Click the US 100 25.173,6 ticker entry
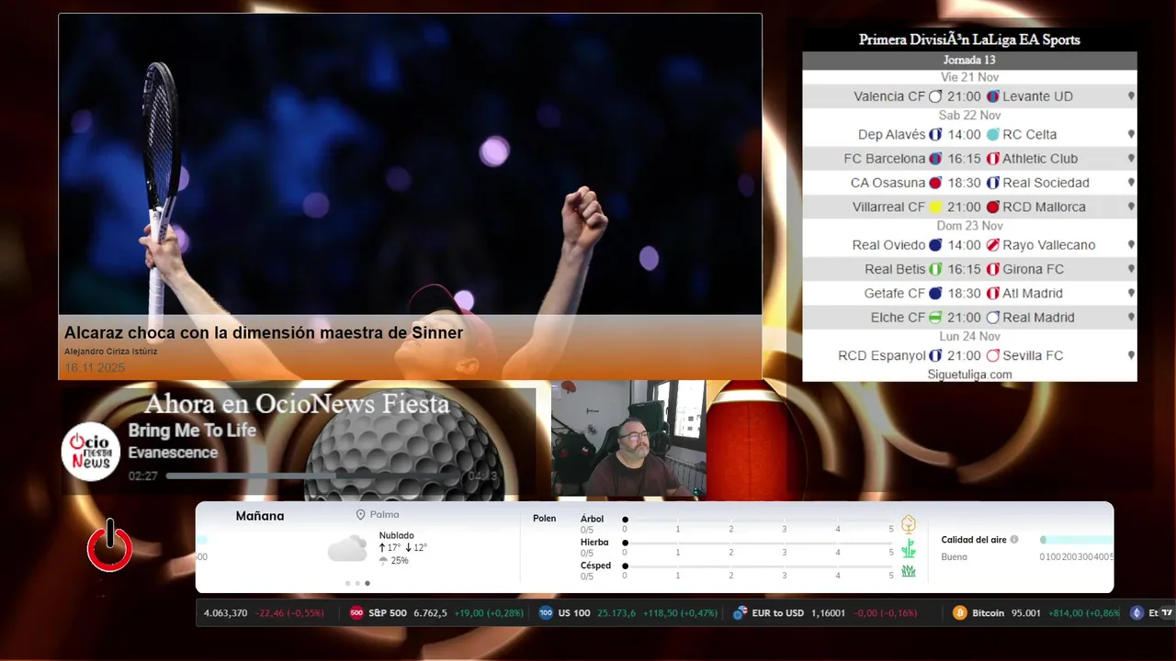The image size is (1176, 661). (627, 613)
